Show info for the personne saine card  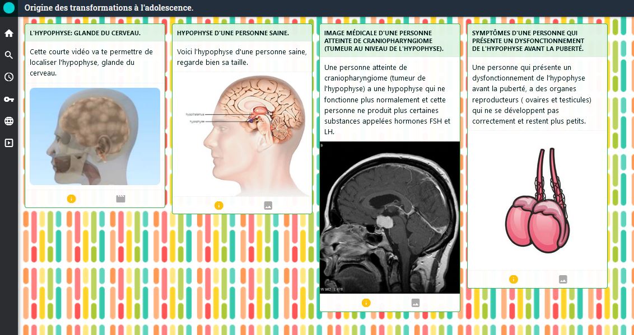[219, 205]
